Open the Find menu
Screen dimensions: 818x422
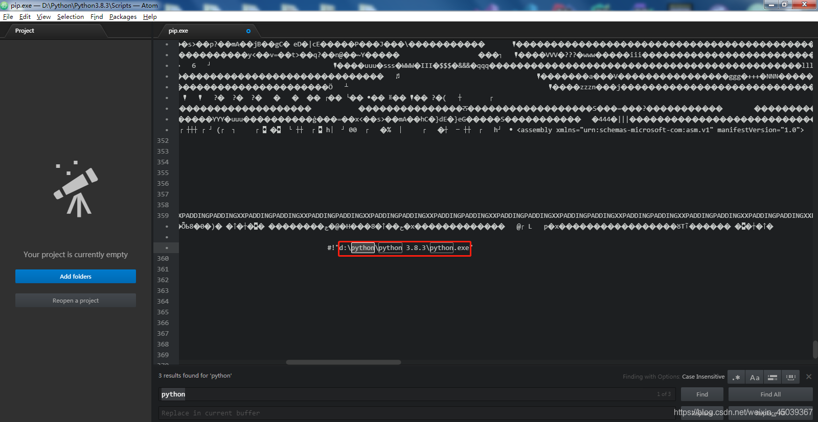coord(97,17)
